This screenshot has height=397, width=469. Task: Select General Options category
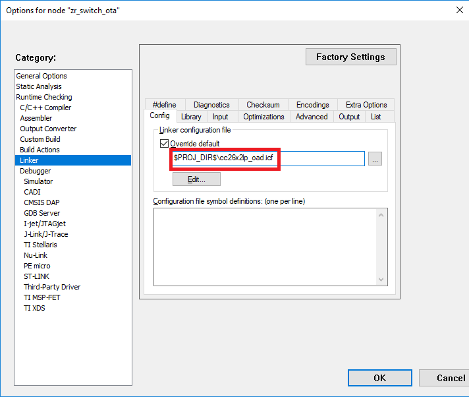click(x=41, y=76)
